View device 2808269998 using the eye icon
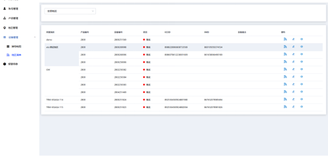The width and height of the screenshot is (328, 156). tap(301, 47)
